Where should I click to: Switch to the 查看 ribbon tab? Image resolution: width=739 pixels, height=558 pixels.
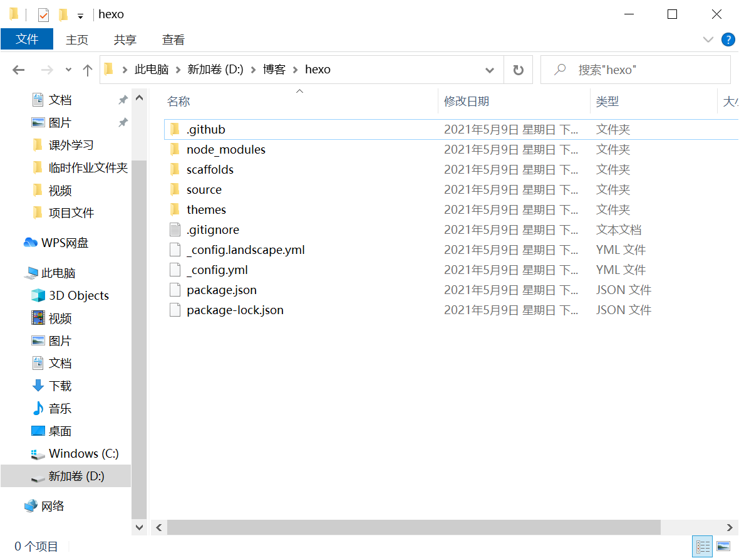tap(173, 39)
